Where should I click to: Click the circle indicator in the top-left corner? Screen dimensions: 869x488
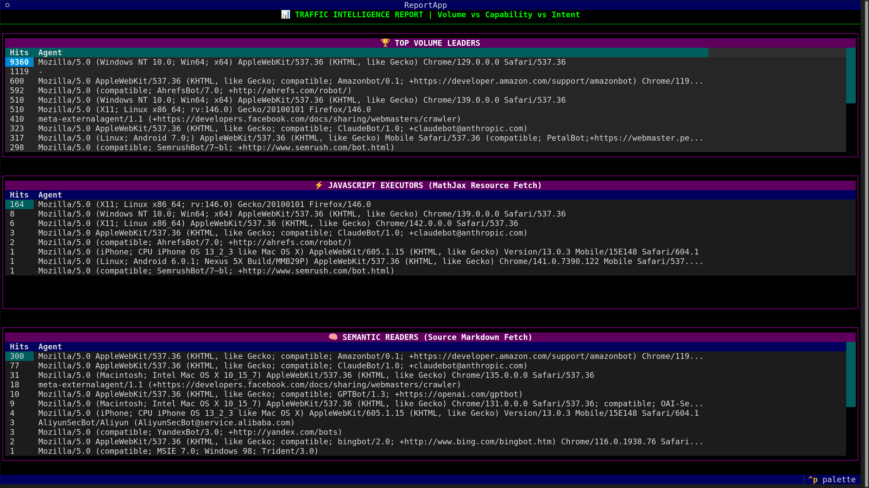pyautogui.click(x=7, y=5)
